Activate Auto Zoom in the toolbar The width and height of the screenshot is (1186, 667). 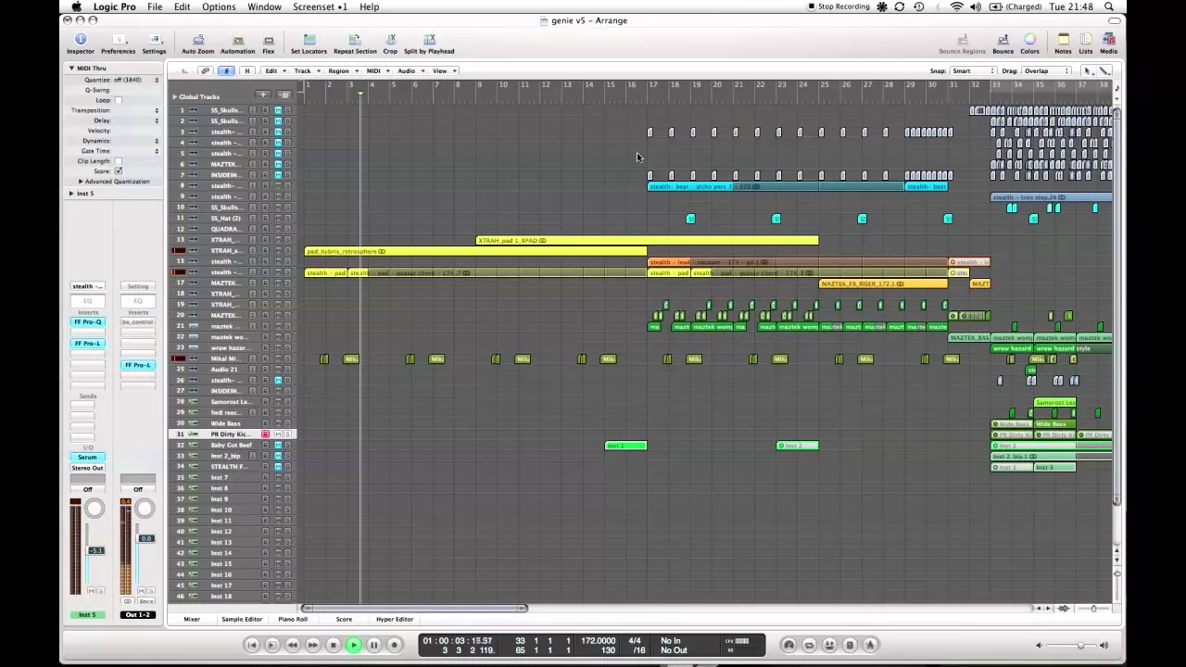tap(197, 39)
